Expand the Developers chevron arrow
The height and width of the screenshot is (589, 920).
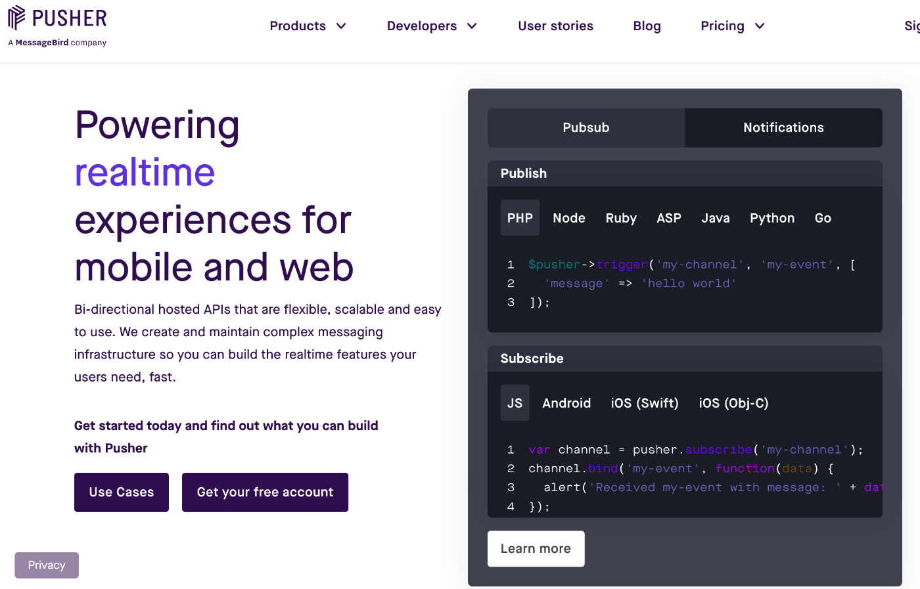(472, 26)
